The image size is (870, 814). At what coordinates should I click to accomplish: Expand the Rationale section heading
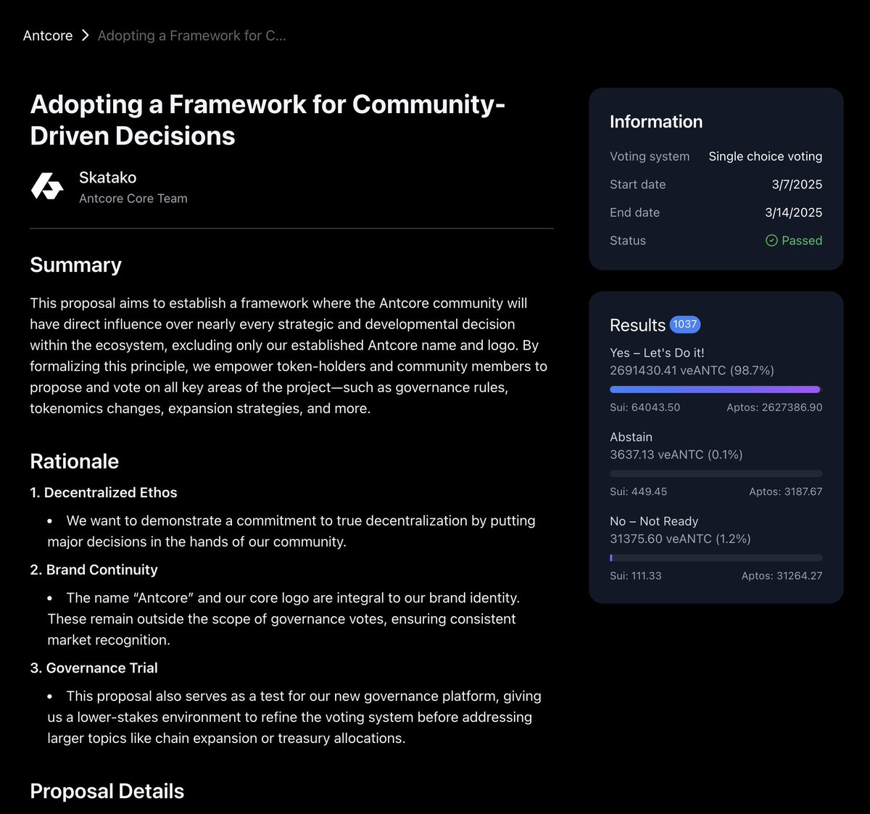74,461
